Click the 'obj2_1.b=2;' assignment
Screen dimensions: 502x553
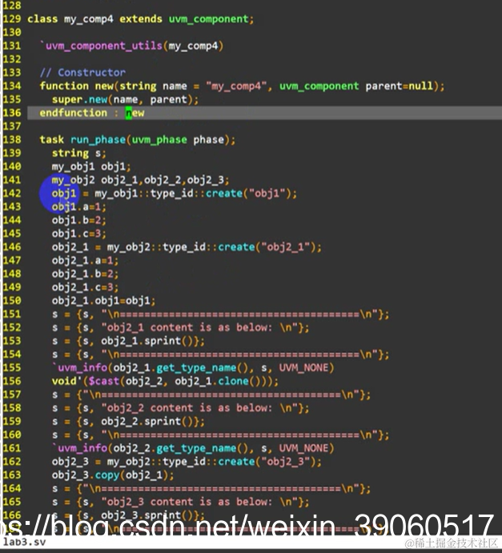(85, 274)
